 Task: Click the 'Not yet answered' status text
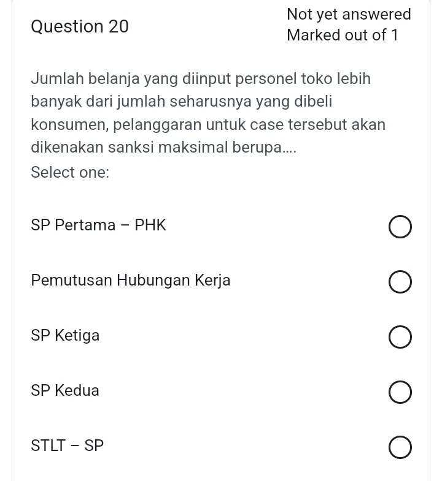click(x=349, y=14)
